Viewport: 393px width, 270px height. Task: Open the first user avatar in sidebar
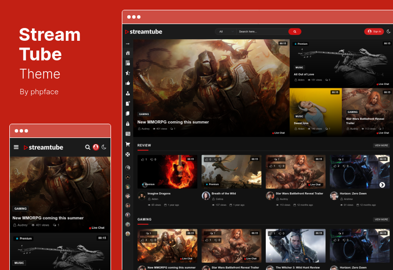[128, 167]
